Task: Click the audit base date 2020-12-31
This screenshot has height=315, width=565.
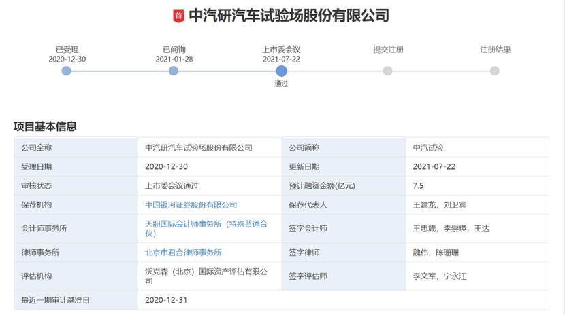Action: point(166,300)
